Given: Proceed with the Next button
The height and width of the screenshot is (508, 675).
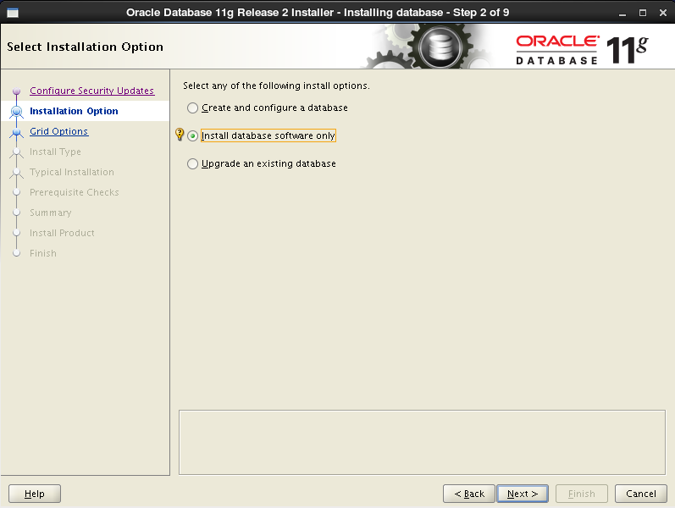Looking at the screenshot, I should [x=523, y=494].
